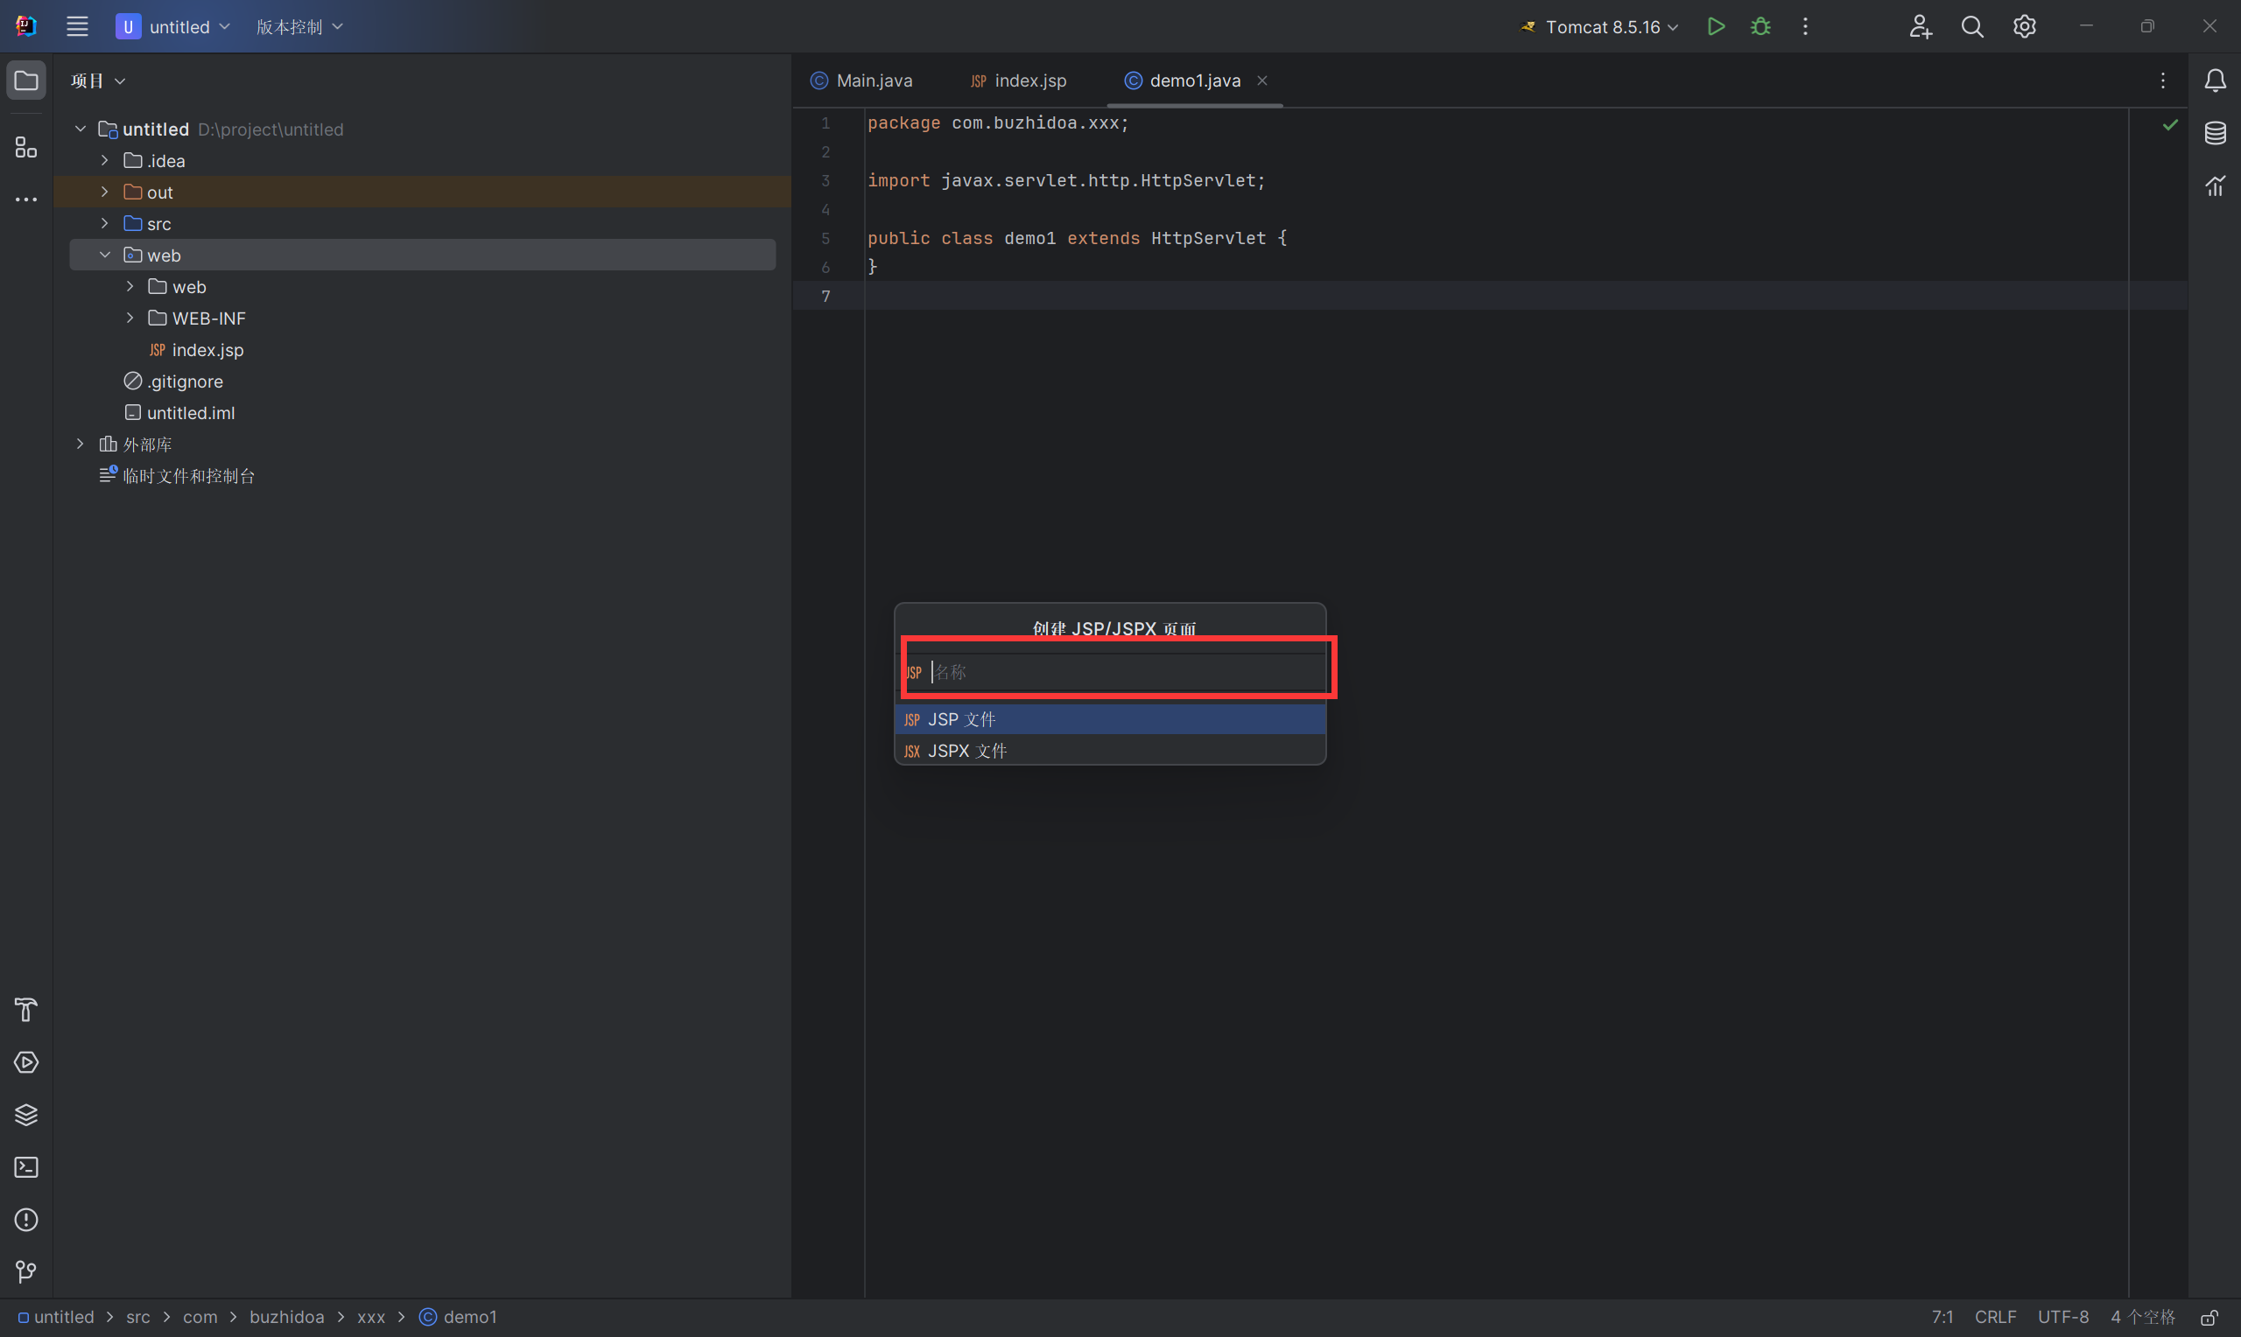Open the Build hammer tool window
Screen dimensions: 2241x1337
coord(26,1010)
